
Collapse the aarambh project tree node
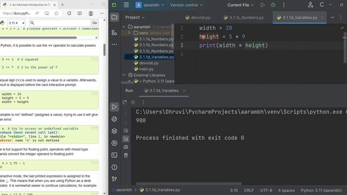click(124, 27)
